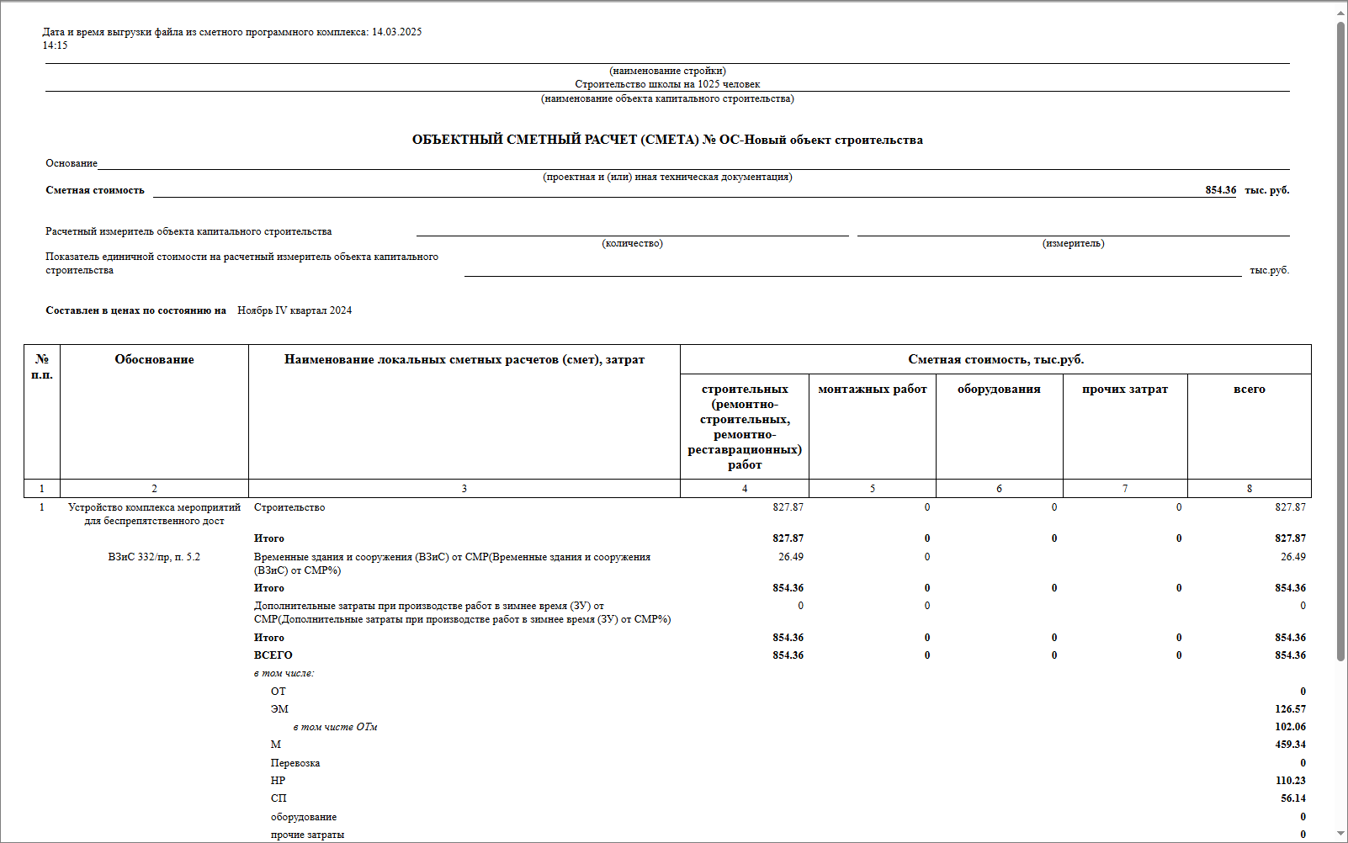The height and width of the screenshot is (843, 1348).
Task: Select the 'оборудования' column header
Action: pyautogui.click(x=999, y=389)
